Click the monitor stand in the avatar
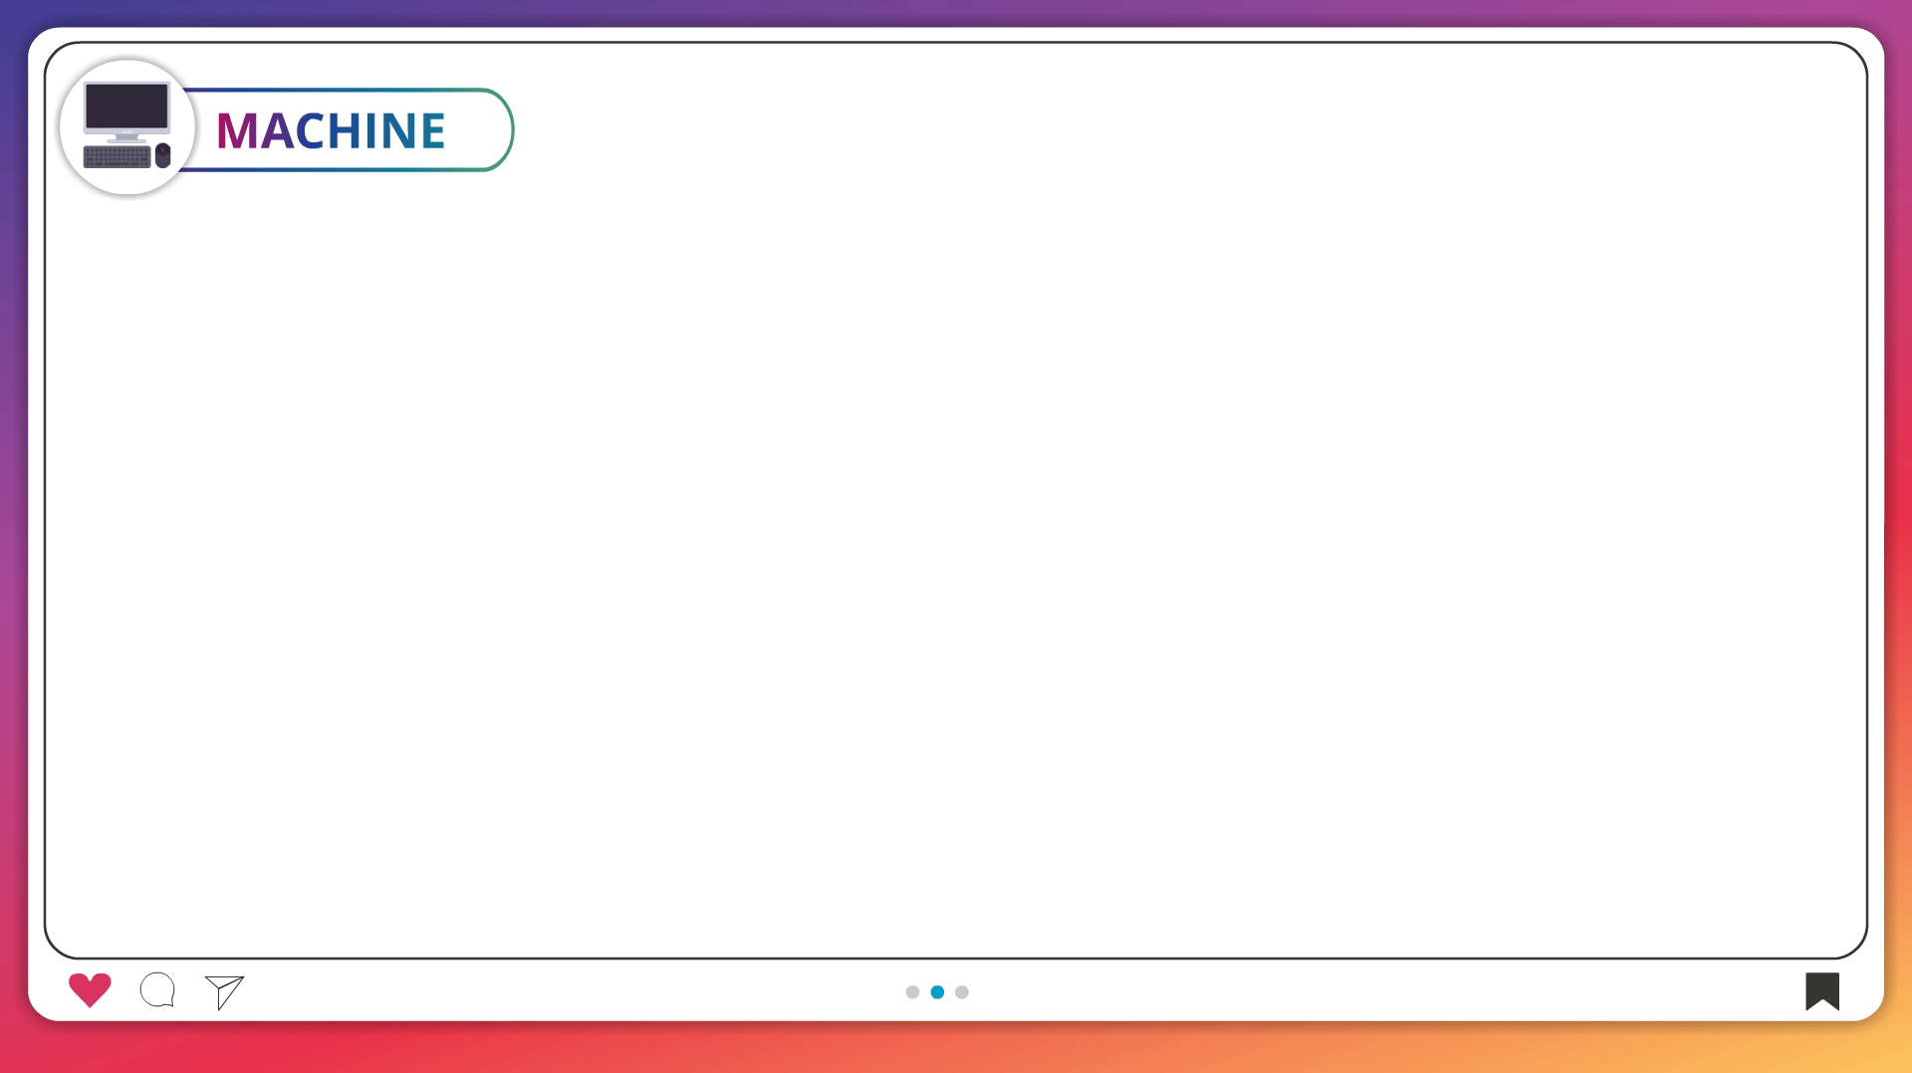This screenshot has width=1912, height=1073. (x=126, y=137)
